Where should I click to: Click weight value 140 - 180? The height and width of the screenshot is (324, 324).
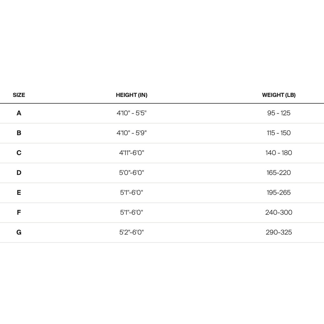279,153
